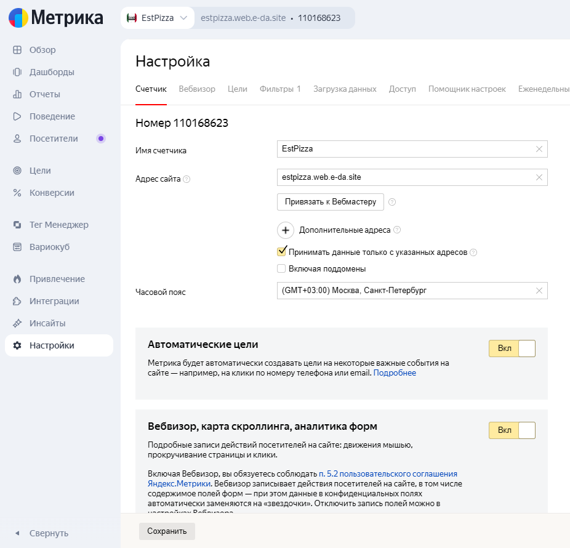
Task: Click the Настройки gear icon
Action: click(17, 345)
